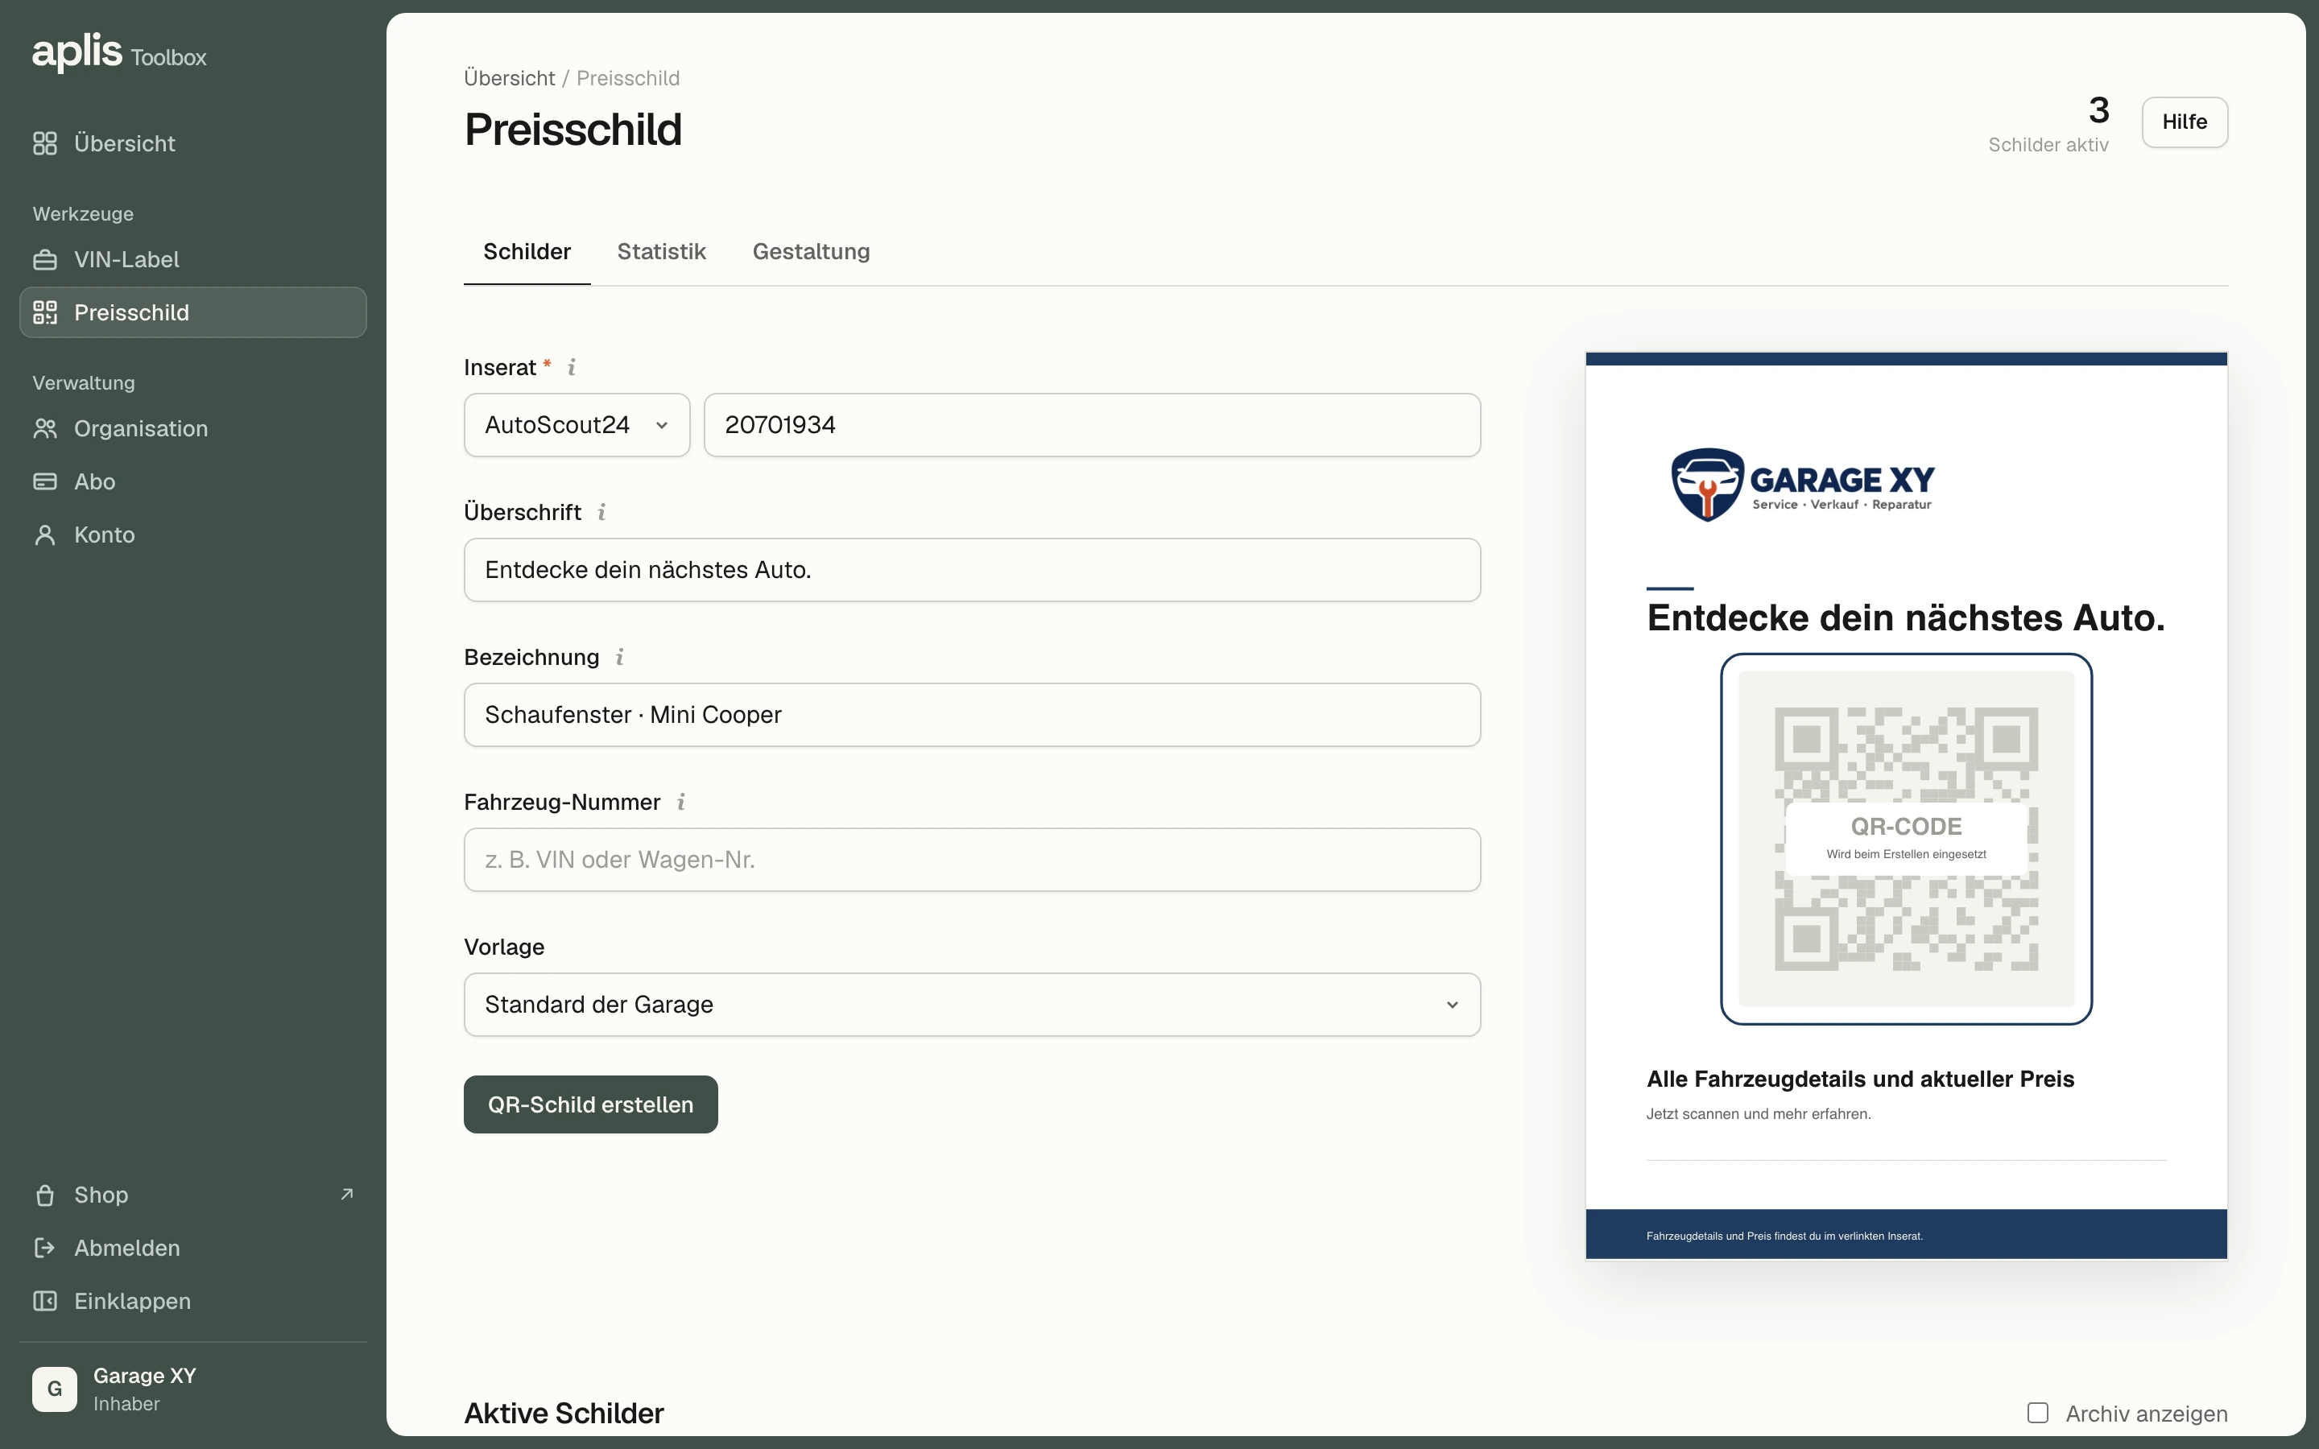Open the Vorlage dropdown Standard der Garage
Screen dimensions: 2319x1449
[x=973, y=1005]
